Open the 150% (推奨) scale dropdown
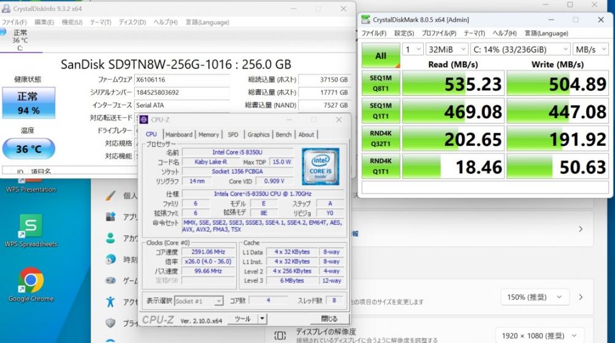This screenshot has width=615, height=343. [534, 297]
